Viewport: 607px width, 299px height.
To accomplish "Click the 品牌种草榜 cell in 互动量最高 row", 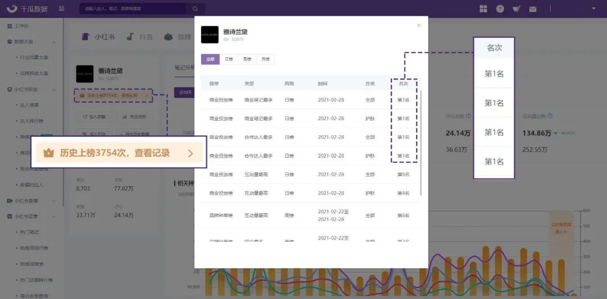I will click(x=221, y=215).
